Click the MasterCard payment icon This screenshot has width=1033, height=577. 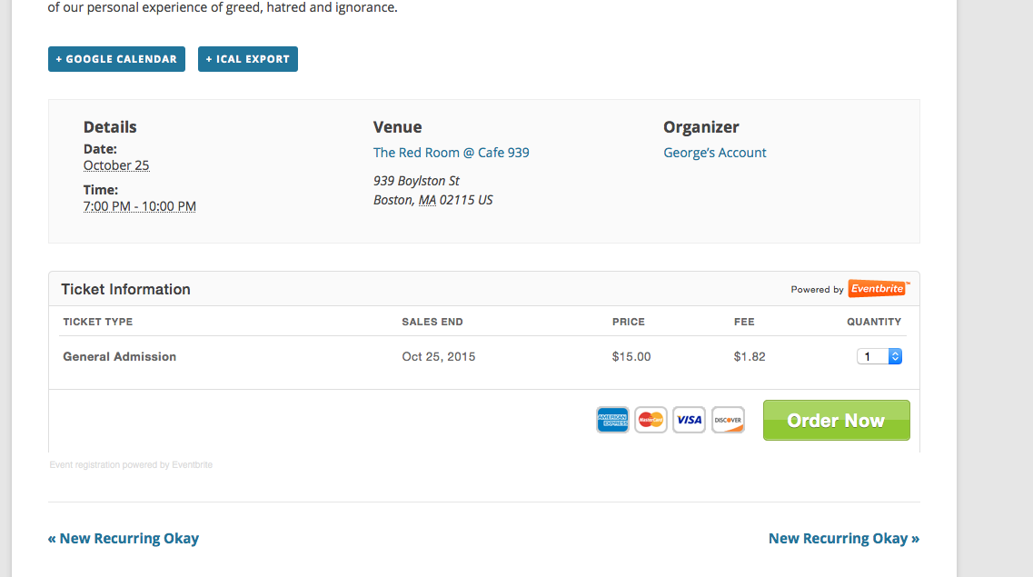651,420
